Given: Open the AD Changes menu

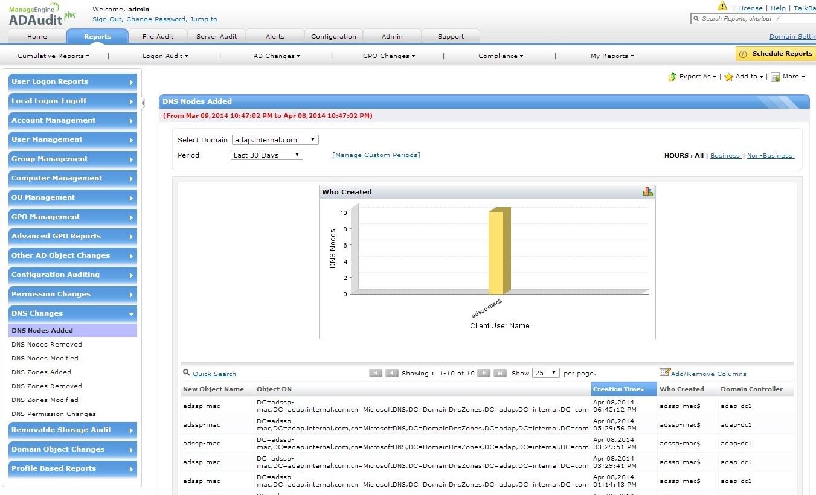Looking at the screenshot, I should click(277, 56).
